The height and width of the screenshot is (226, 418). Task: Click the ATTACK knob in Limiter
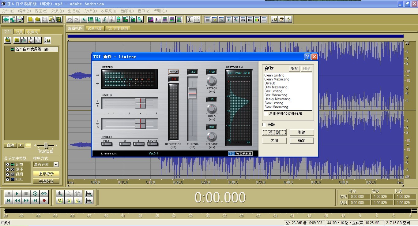tap(212, 81)
